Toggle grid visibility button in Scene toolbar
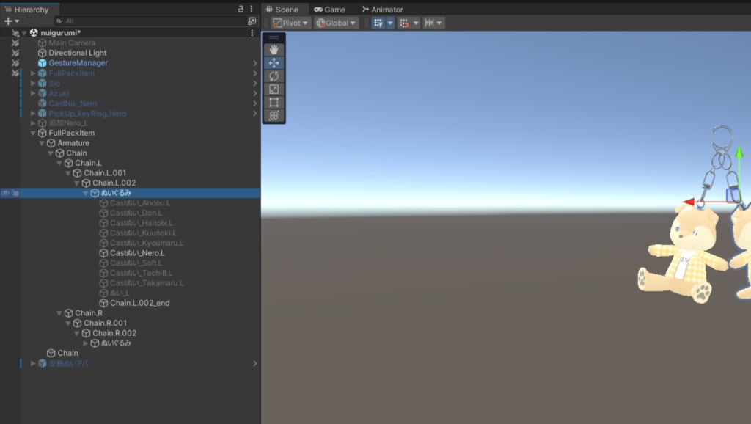Viewport: 751px width, 424px height. 378,23
